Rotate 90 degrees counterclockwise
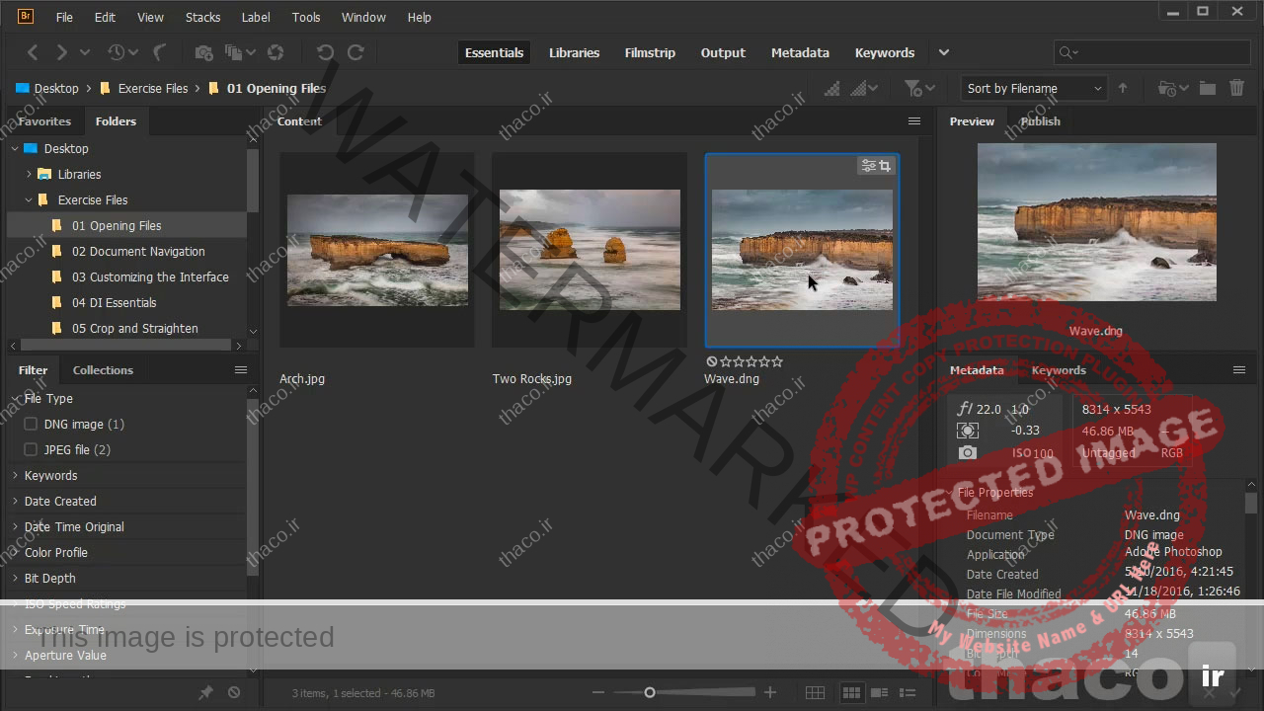 [x=325, y=52]
